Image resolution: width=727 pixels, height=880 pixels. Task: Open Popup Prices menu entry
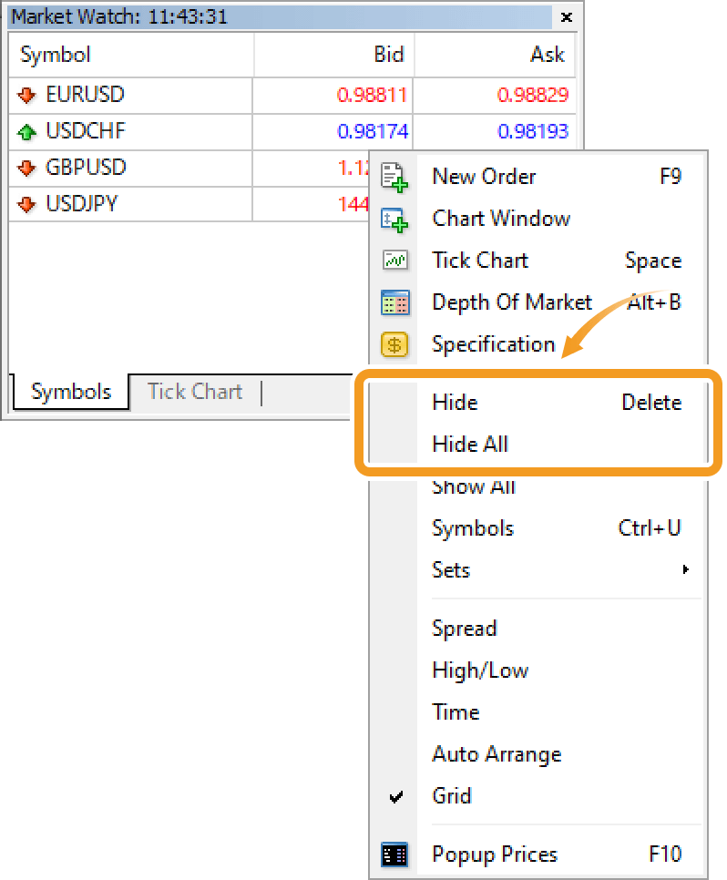click(x=538, y=854)
